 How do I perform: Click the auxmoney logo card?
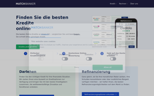point(96,42)
